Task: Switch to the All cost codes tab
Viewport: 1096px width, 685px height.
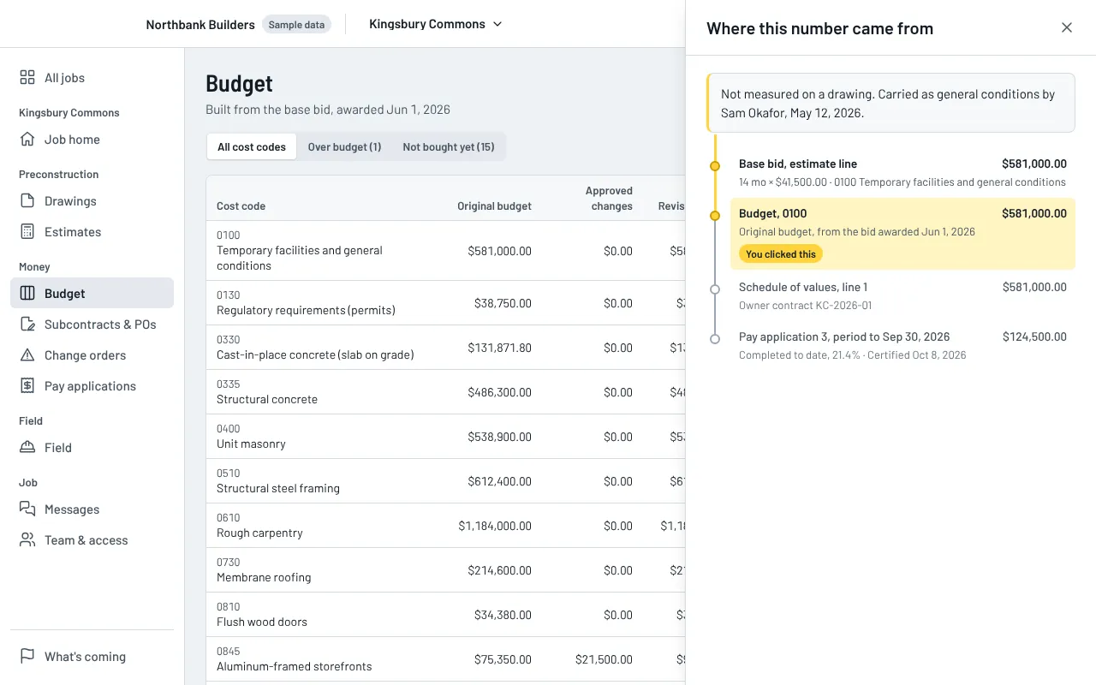Action: coord(252,146)
